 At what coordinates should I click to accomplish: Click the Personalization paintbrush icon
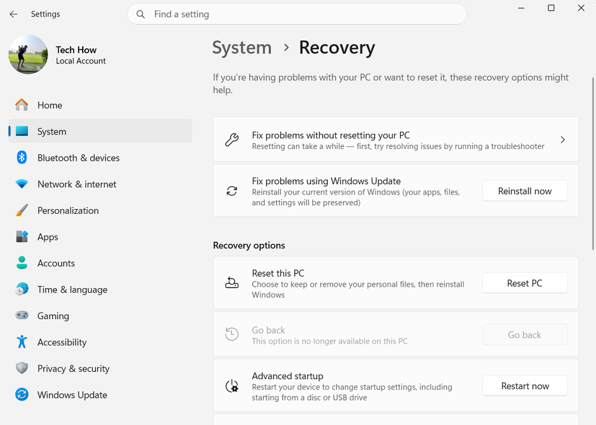(22, 211)
